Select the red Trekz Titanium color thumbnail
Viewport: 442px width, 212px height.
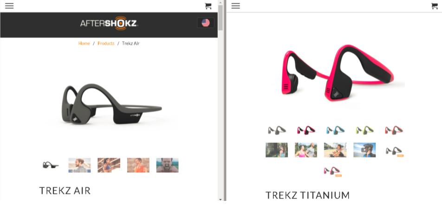click(x=394, y=130)
